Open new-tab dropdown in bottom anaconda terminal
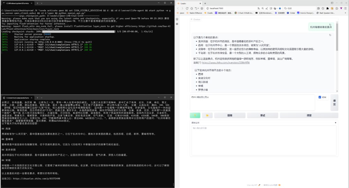The width and height of the screenshot is (349, 188). (42, 98)
